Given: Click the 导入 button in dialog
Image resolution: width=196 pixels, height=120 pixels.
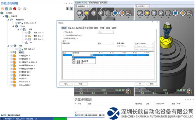Looking at the screenshot, I should click(66, 84).
